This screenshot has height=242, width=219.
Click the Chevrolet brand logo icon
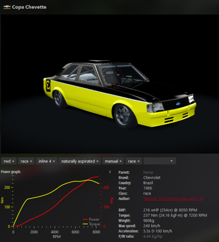pyautogui.click(x=7, y=7)
